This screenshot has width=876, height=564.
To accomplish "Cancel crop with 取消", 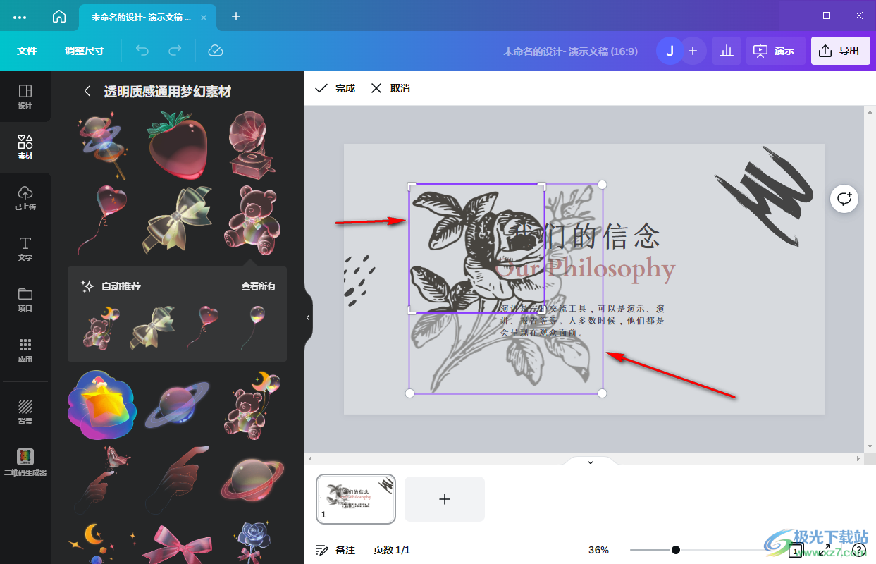I will click(390, 88).
